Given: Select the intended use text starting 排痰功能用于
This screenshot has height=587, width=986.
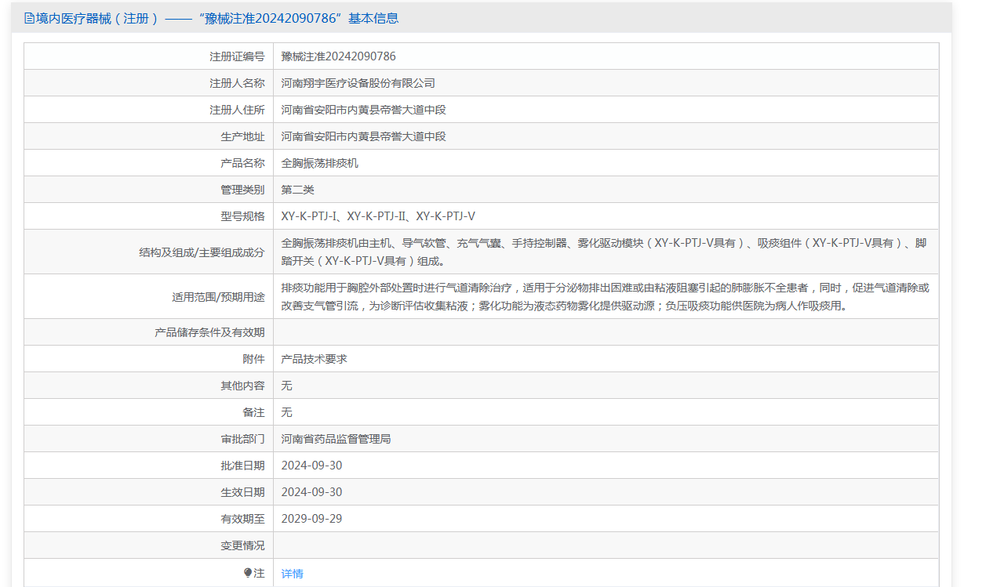Looking at the screenshot, I should pyautogui.click(x=606, y=297).
